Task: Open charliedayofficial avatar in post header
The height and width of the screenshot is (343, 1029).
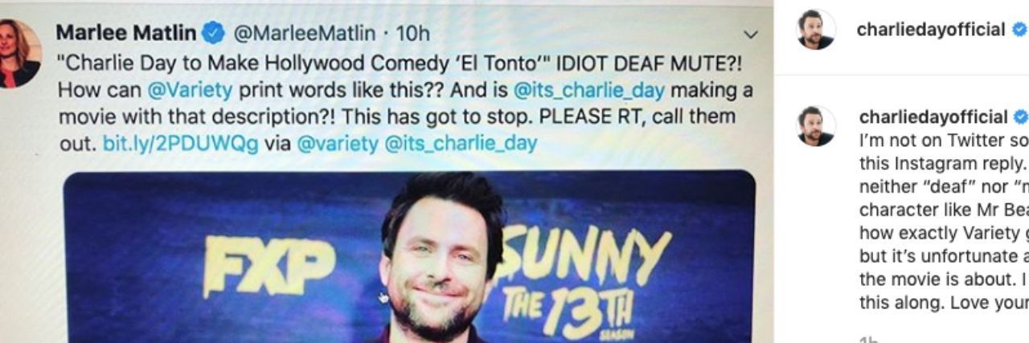Action: pos(816,30)
